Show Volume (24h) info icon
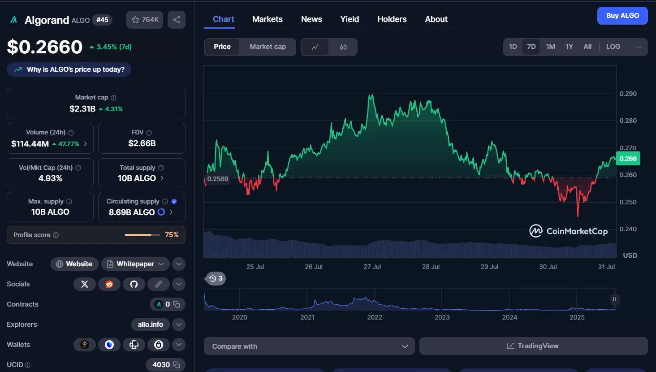Screen dimensions: 656x372 tap(71, 133)
